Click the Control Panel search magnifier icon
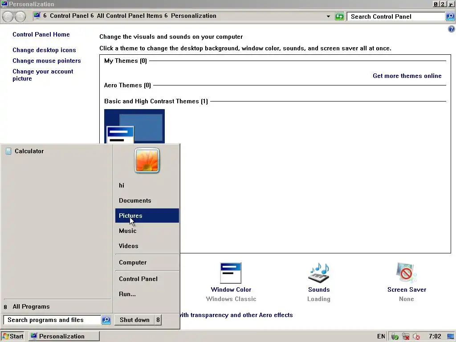This screenshot has height=342, width=456. click(450, 16)
